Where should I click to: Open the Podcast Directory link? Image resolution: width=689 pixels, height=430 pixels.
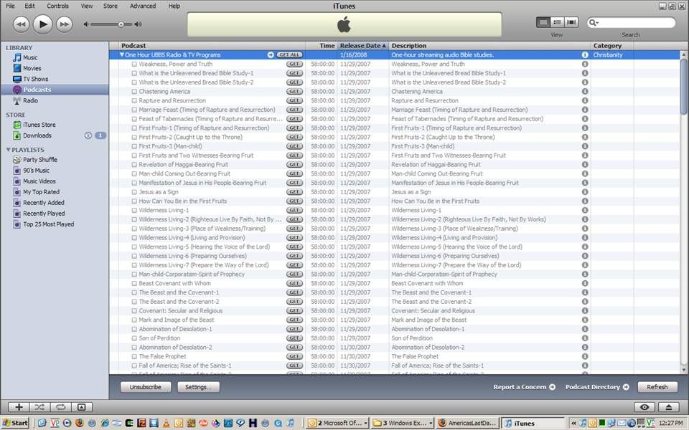click(x=597, y=387)
